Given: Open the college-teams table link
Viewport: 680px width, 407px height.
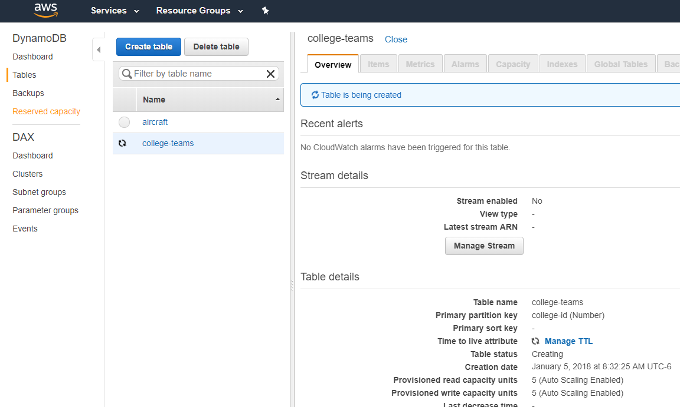Looking at the screenshot, I should [168, 143].
